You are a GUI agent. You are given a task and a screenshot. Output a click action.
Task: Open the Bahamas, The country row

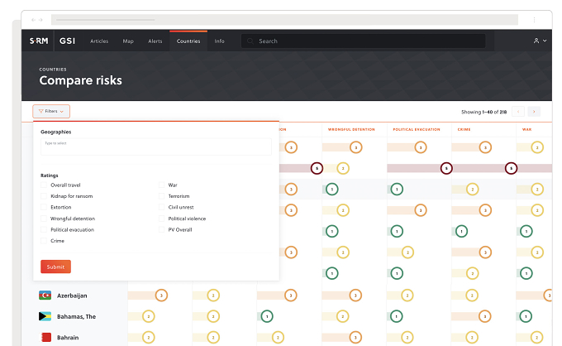tap(76, 316)
